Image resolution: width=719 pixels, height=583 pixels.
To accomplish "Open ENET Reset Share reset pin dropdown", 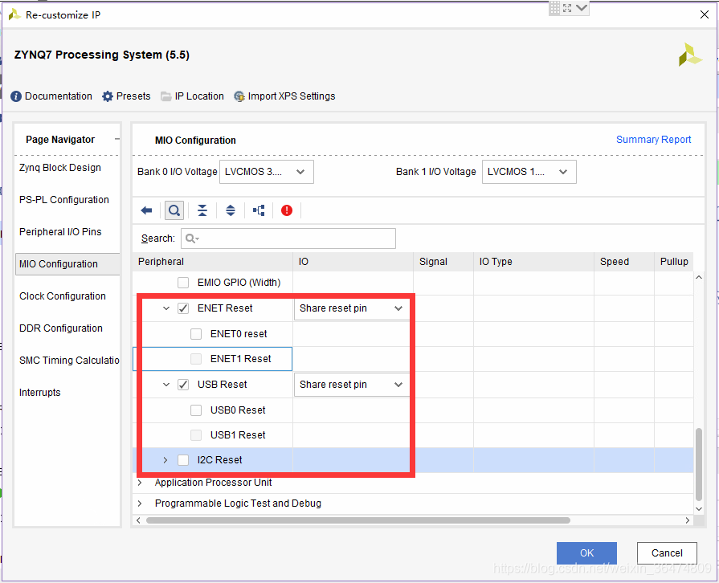I will click(x=351, y=308).
